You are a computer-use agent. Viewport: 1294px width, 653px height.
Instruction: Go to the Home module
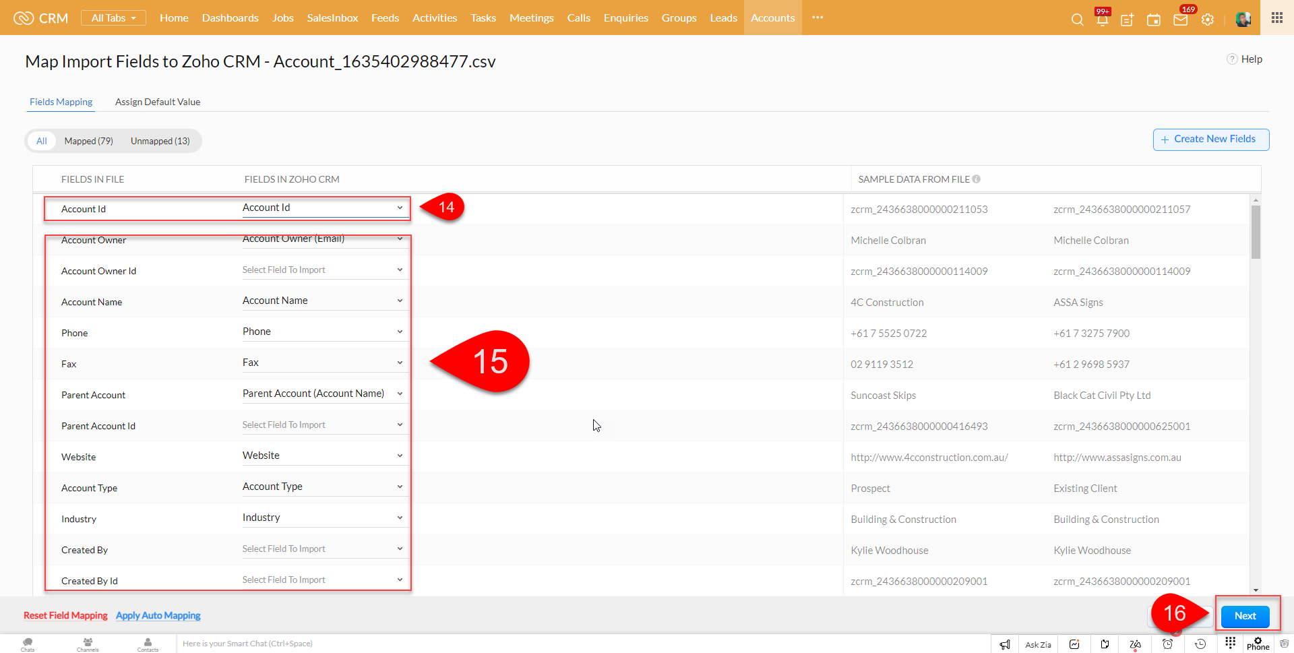(174, 18)
